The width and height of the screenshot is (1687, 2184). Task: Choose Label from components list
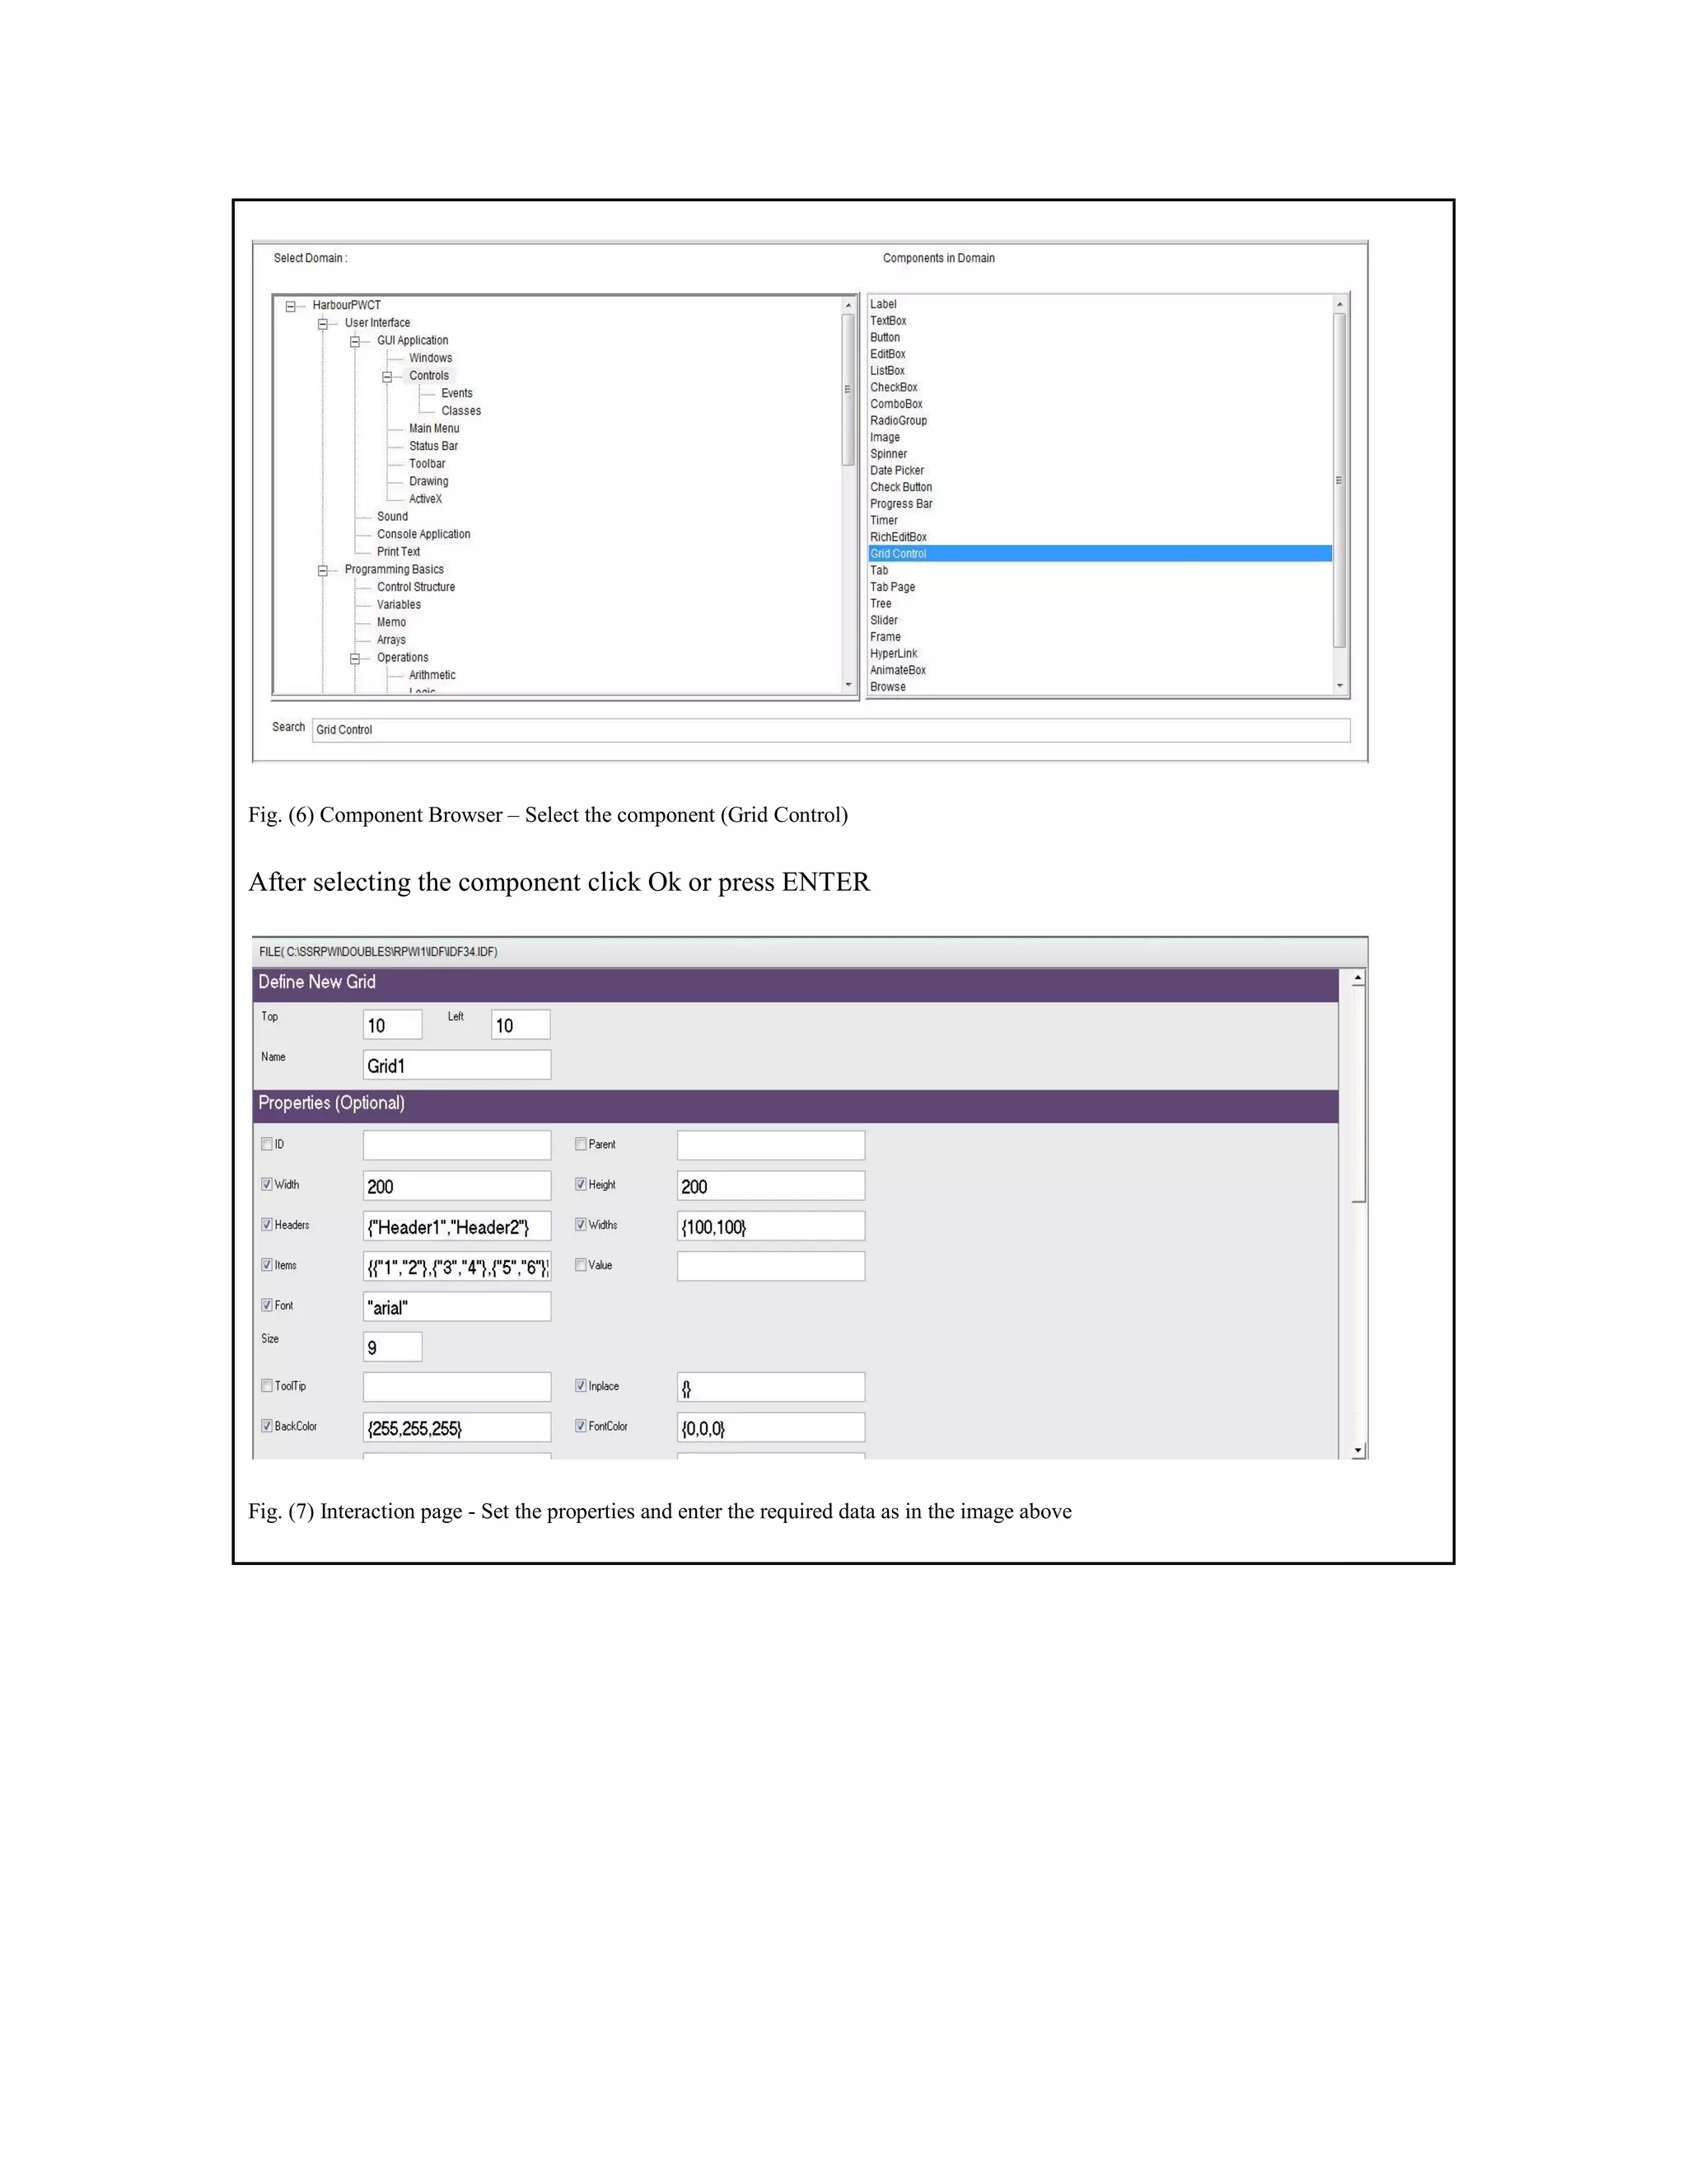pyautogui.click(x=884, y=304)
